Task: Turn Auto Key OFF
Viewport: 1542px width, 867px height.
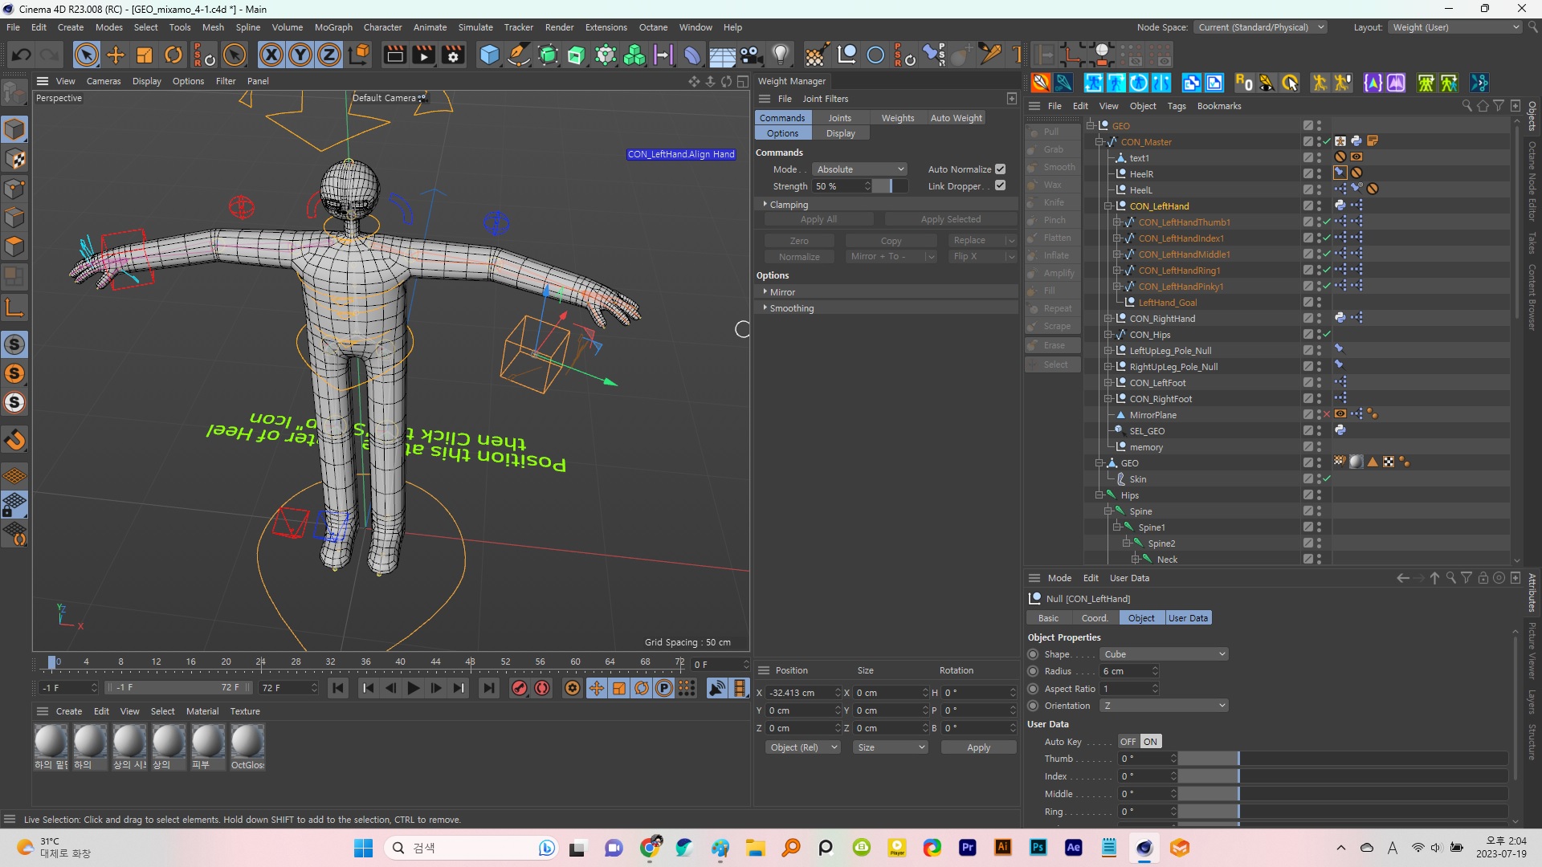Action: coord(1128,742)
